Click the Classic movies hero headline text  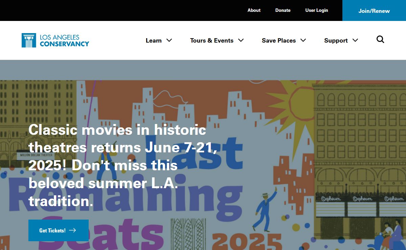(122, 165)
